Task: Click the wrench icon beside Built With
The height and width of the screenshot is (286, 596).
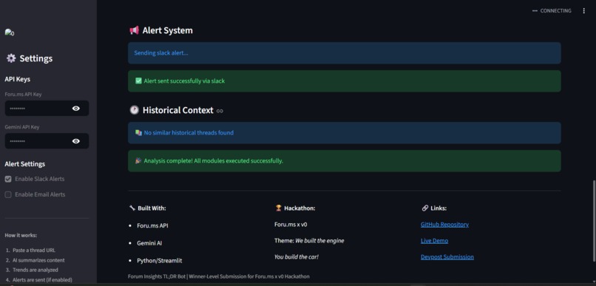Action: click(132, 208)
